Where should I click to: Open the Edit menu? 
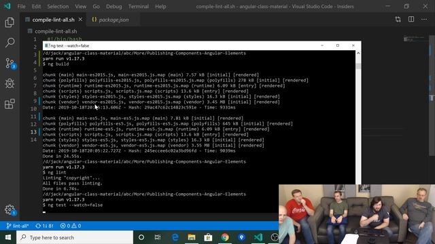(36, 6)
